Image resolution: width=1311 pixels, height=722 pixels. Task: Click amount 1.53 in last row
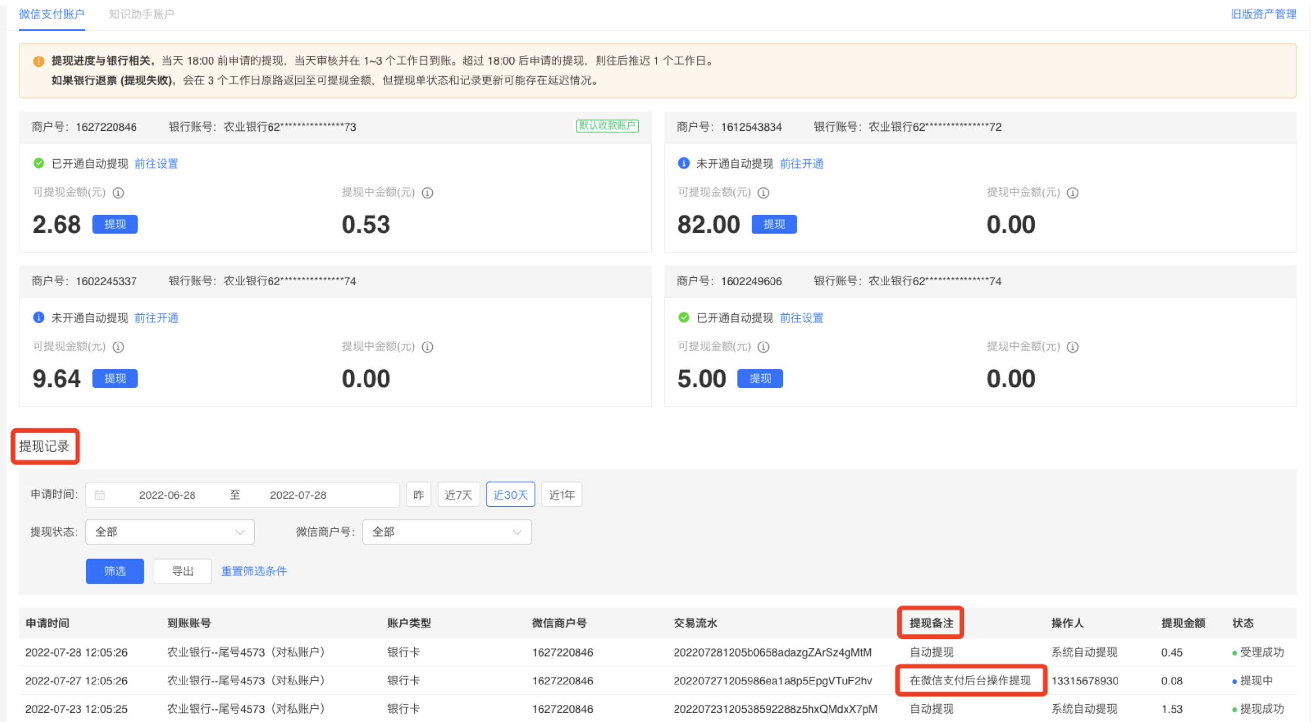(x=1172, y=709)
